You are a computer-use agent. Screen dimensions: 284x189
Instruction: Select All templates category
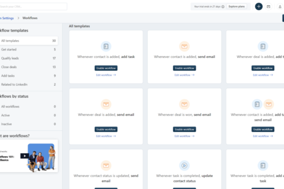point(29,41)
